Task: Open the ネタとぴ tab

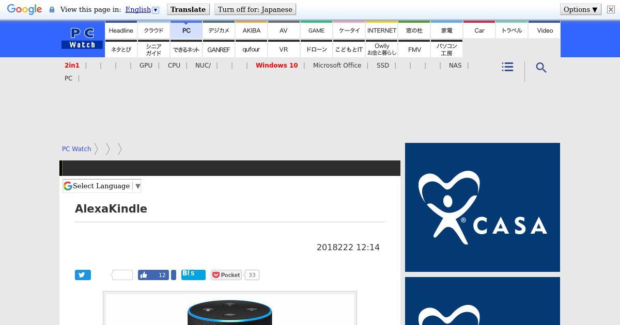Action: [x=121, y=49]
